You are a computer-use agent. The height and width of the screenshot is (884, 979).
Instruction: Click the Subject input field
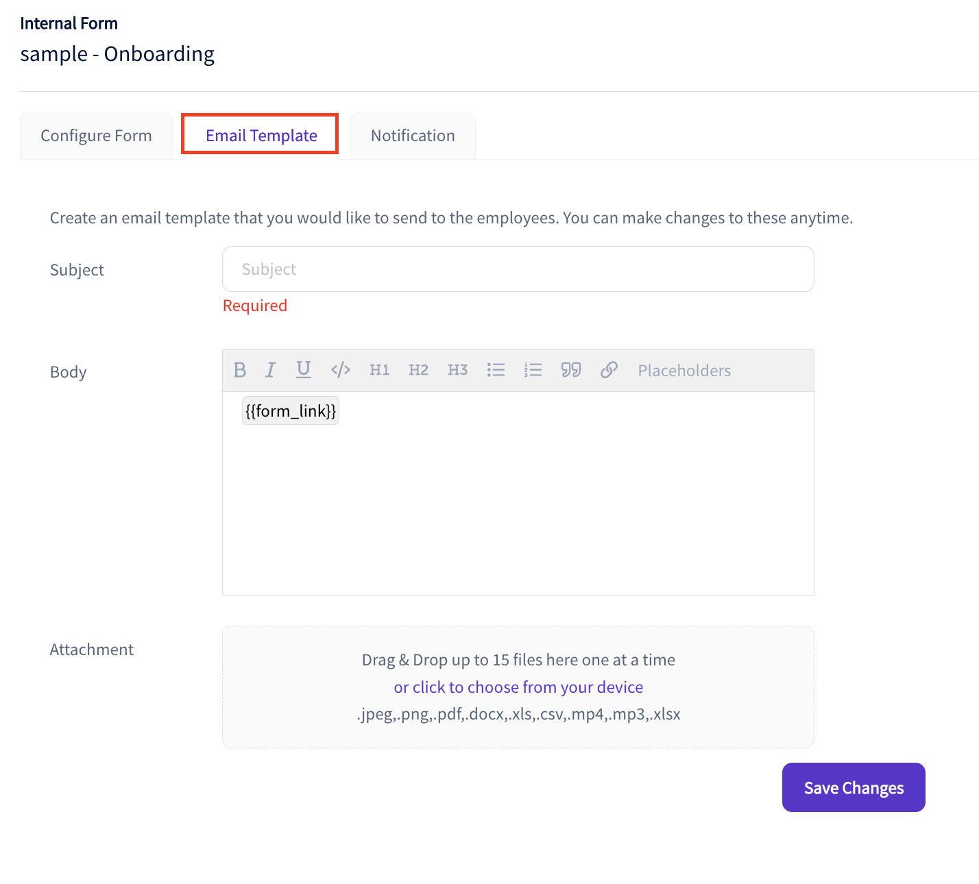(x=518, y=269)
